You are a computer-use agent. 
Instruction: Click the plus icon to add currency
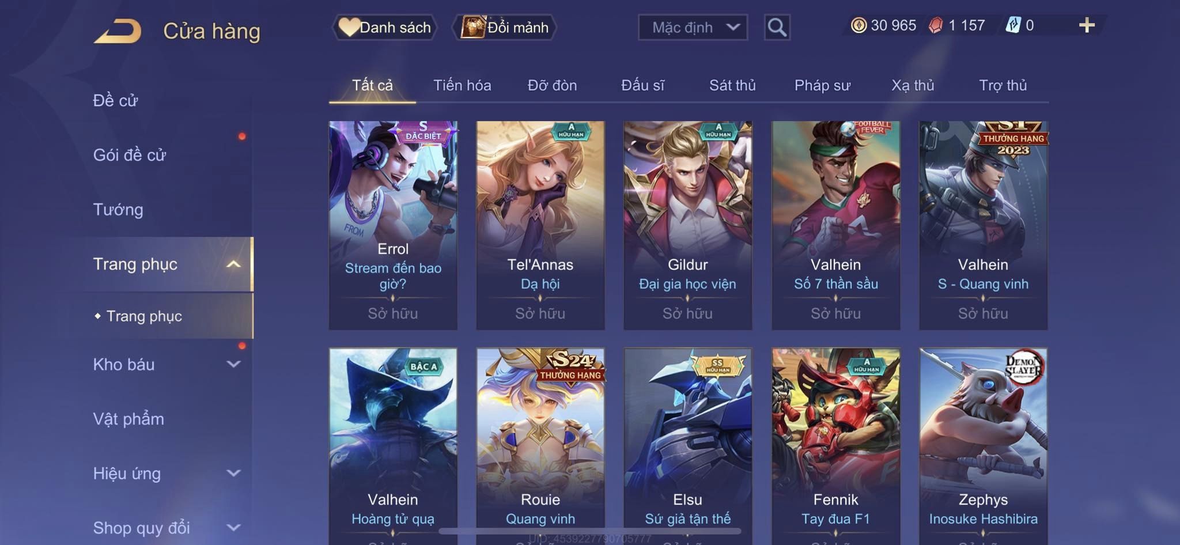click(x=1087, y=25)
